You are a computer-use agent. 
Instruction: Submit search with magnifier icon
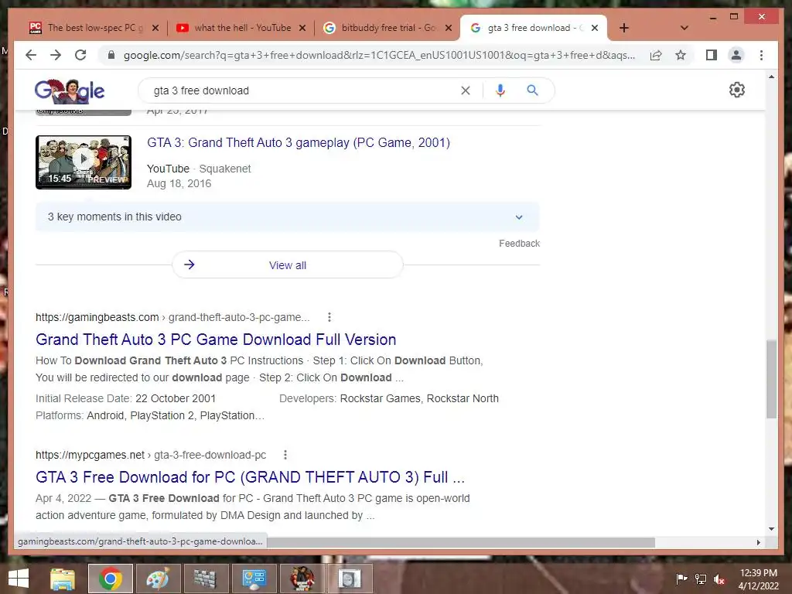click(532, 90)
